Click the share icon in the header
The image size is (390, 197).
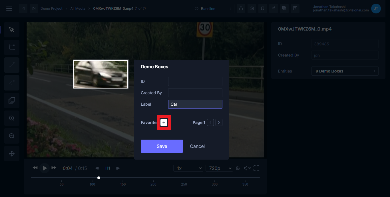274,9
